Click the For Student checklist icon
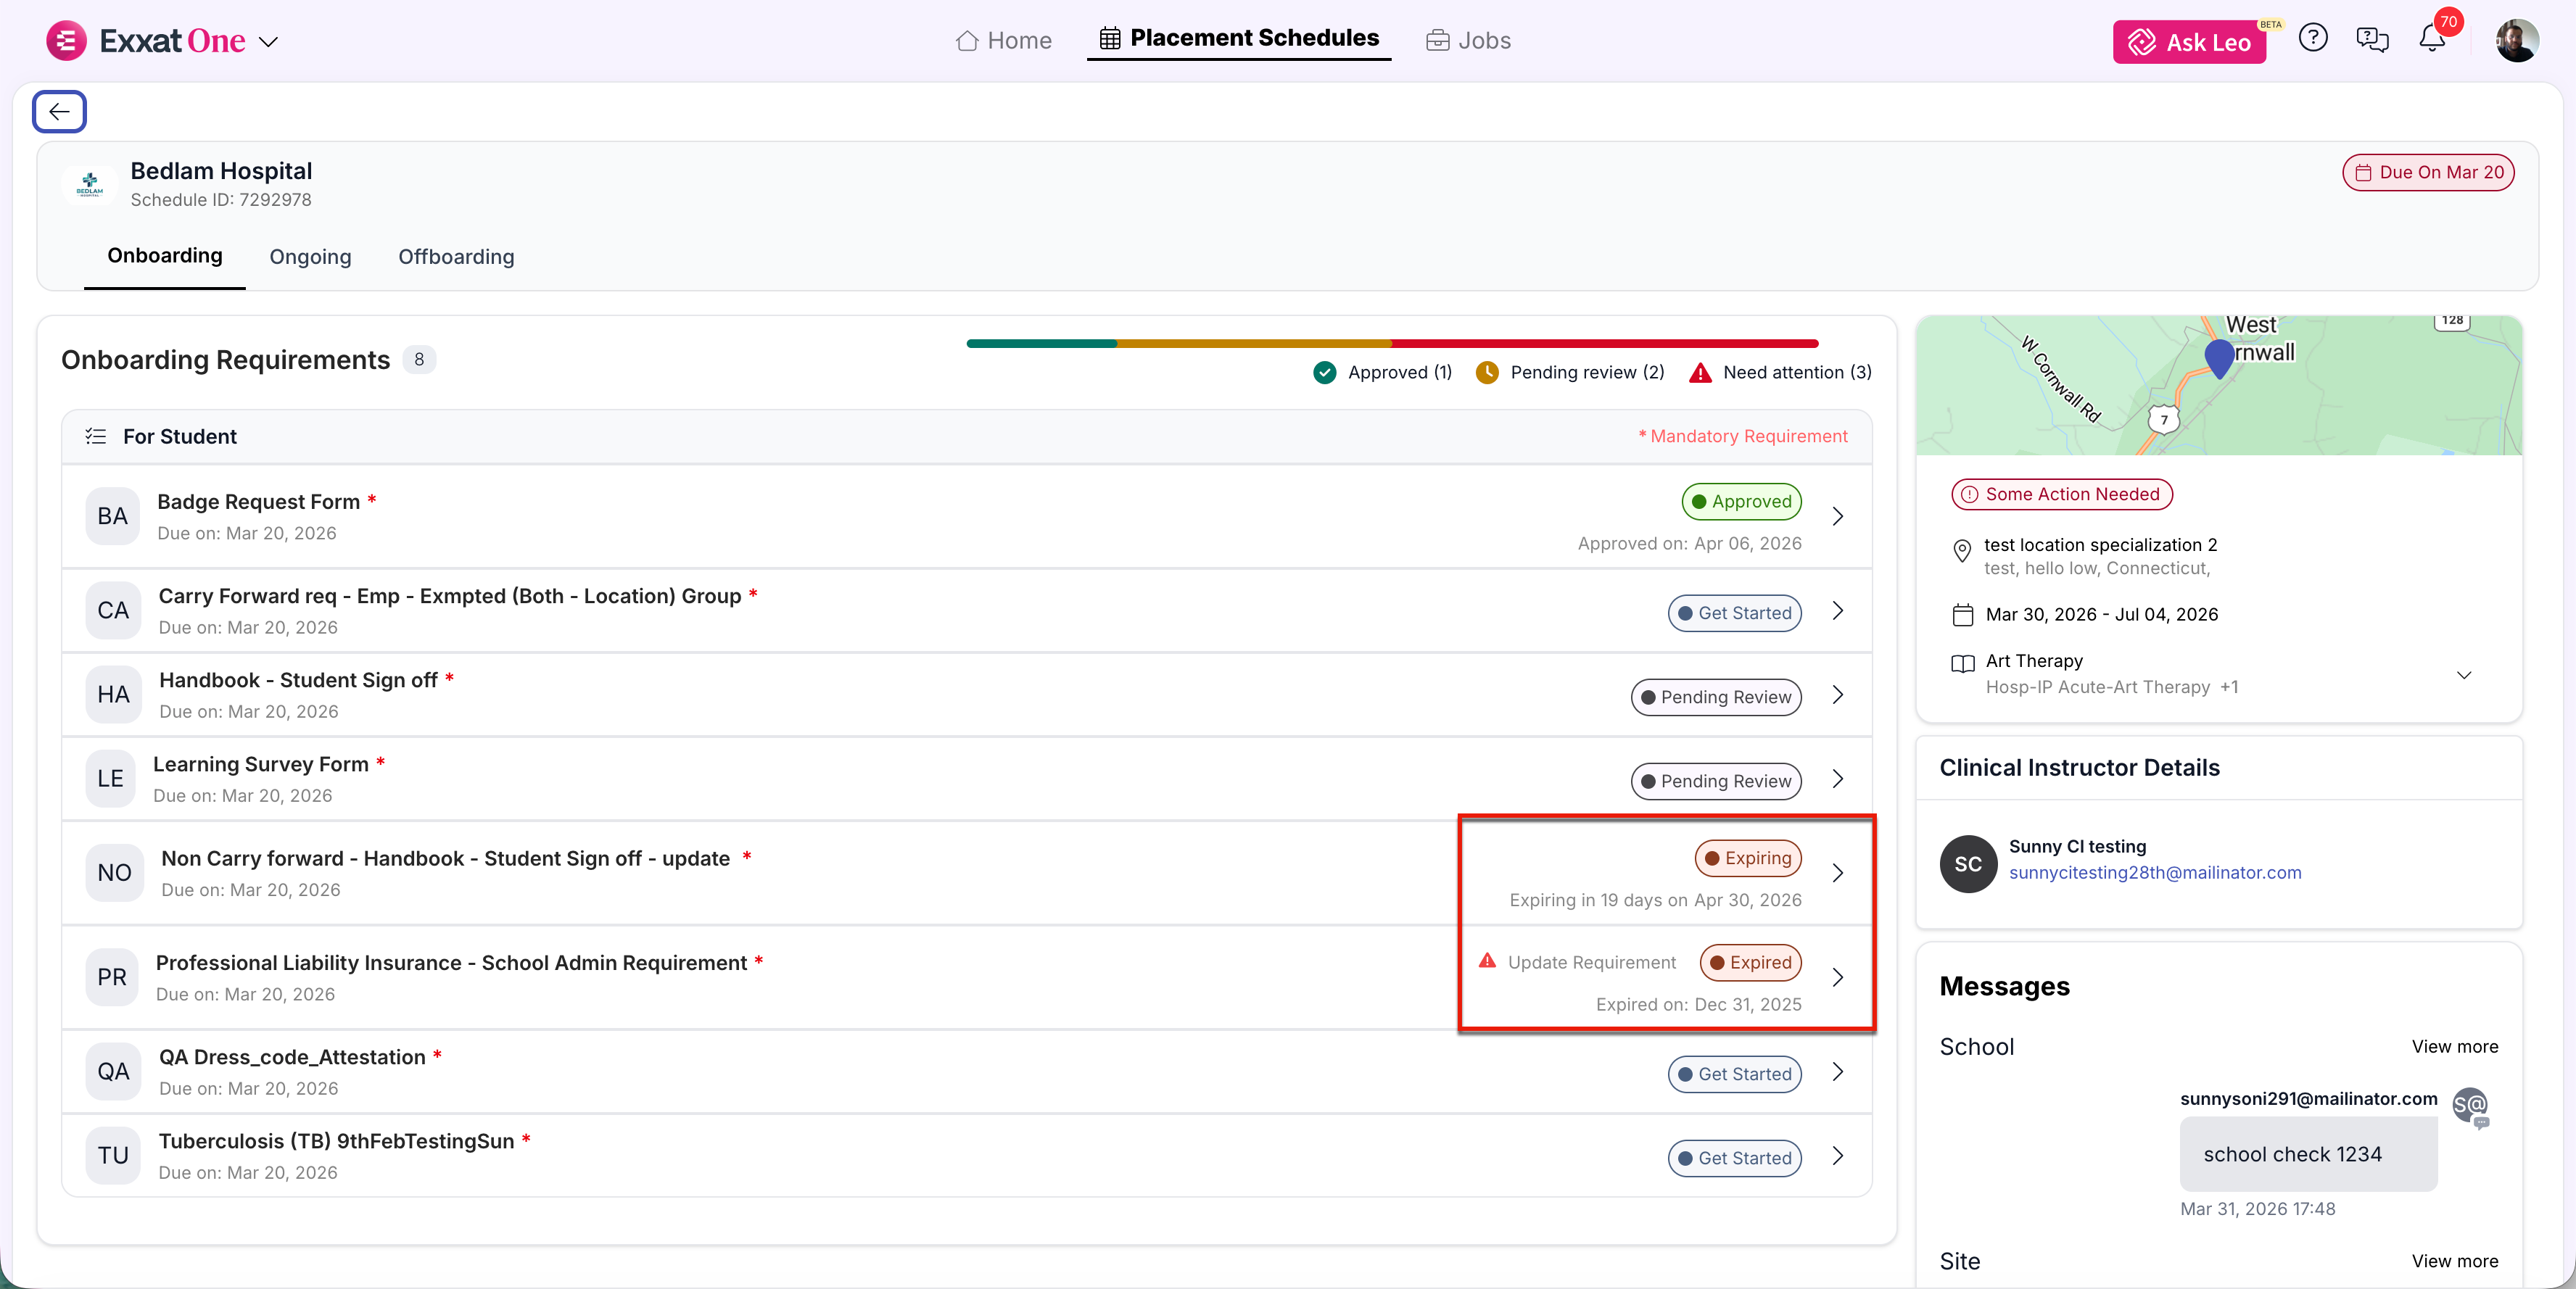The image size is (2576, 1289). (96, 436)
